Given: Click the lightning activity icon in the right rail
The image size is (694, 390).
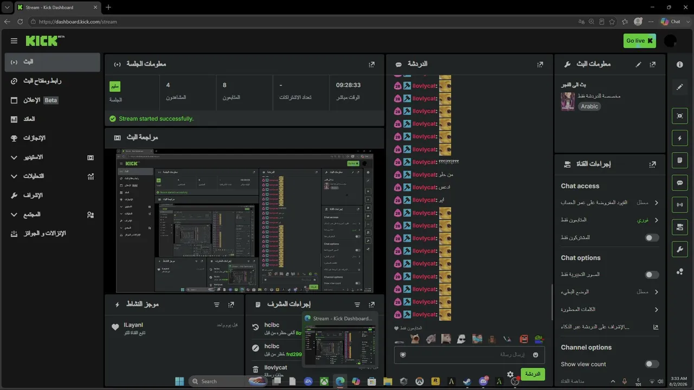Looking at the screenshot, I should [680, 138].
